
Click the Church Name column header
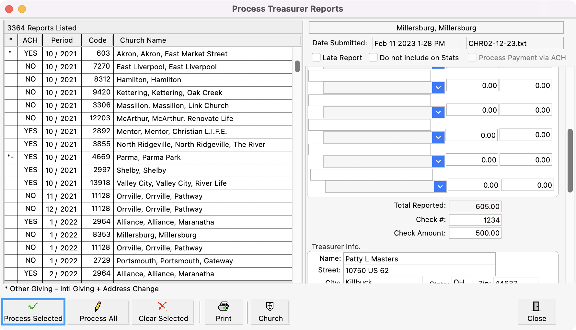click(x=143, y=40)
